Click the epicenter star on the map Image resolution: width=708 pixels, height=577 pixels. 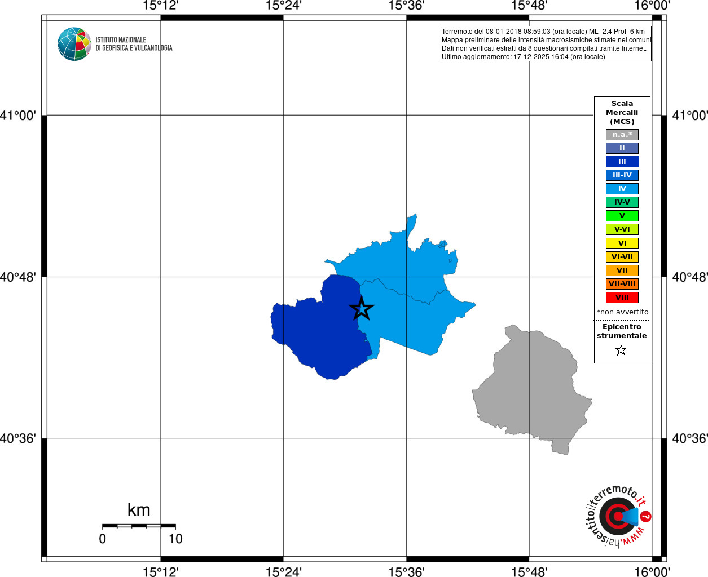tap(362, 308)
